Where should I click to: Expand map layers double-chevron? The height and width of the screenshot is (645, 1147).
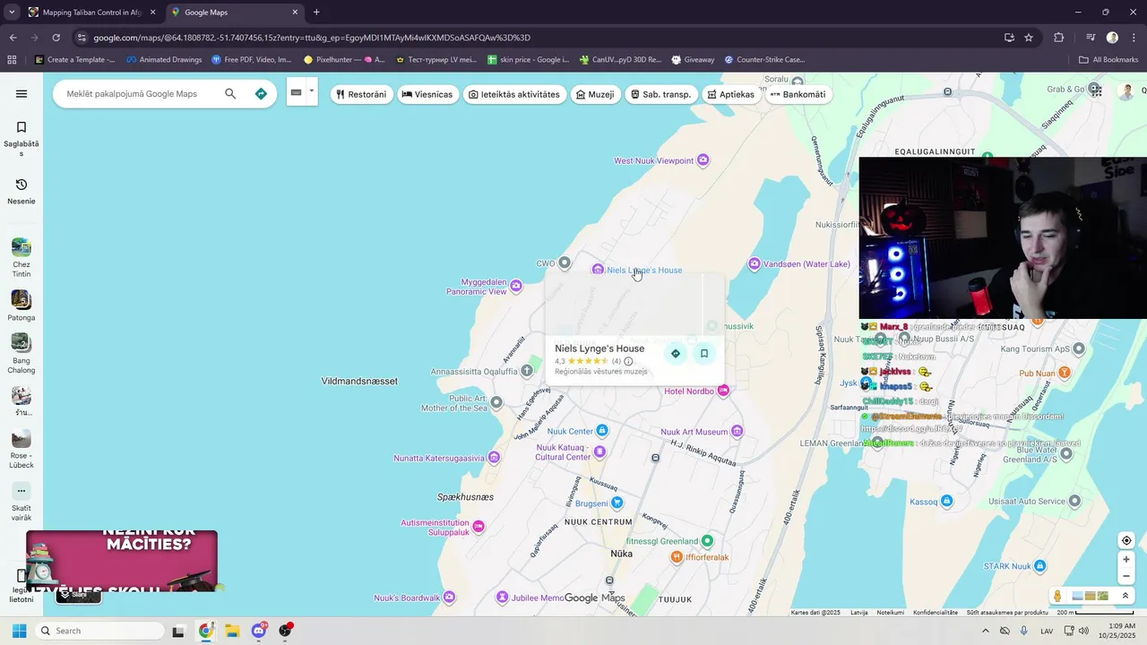coord(1125,596)
